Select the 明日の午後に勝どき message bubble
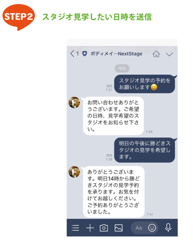The image size is (193, 243). pyautogui.click(x=145, y=150)
